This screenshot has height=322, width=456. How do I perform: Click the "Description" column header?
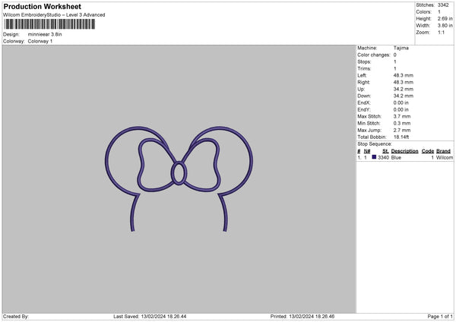(404, 151)
